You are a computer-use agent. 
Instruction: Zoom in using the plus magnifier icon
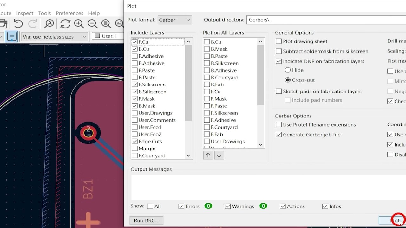[79, 24]
